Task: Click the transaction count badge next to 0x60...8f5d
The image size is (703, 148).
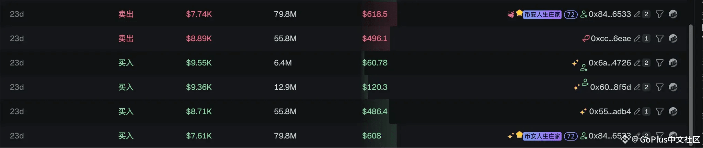Action: point(646,87)
